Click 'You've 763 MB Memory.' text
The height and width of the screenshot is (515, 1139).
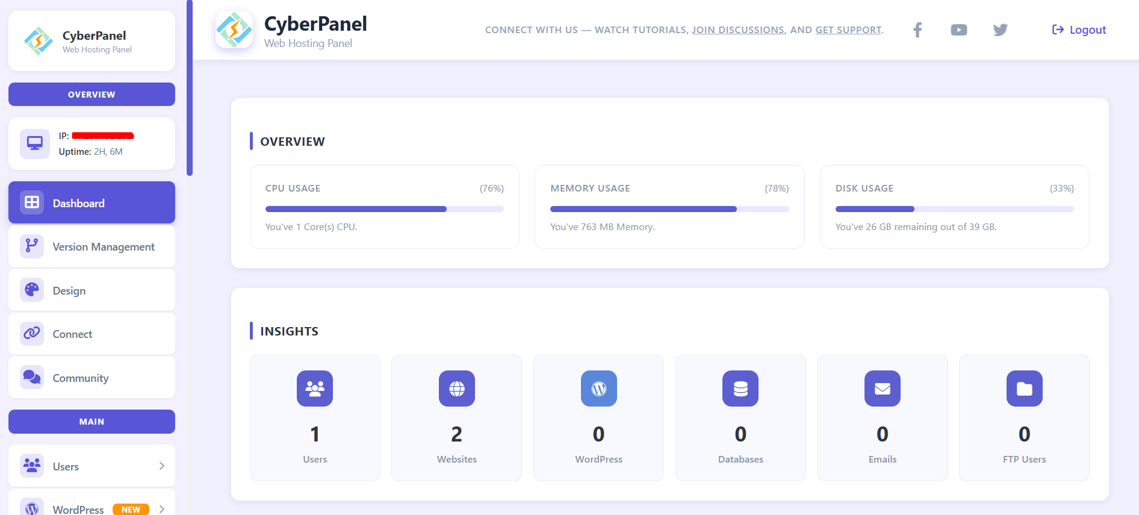click(x=603, y=227)
